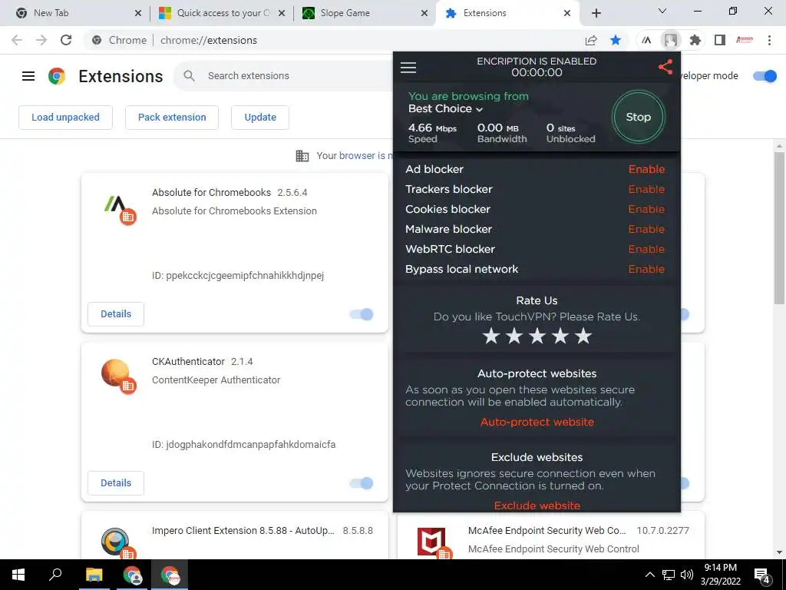The image size is (786, 590).
Task: Go back to previous page
Action: tap(17, 40)
